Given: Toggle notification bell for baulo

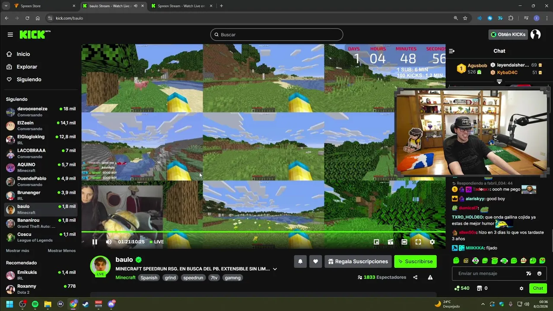Looking at the screenshot, I should coord(300,261).
